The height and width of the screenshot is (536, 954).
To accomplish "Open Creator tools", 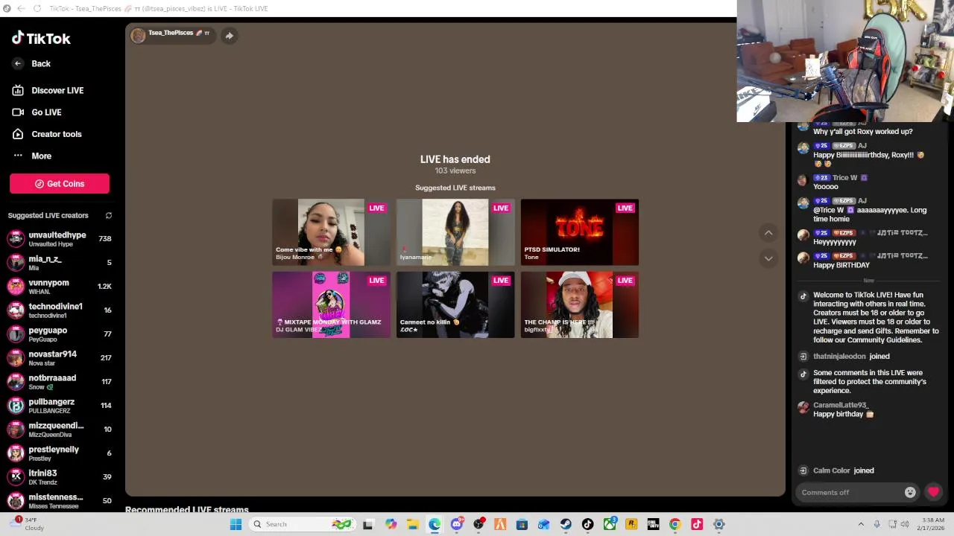I will (46, 134).
